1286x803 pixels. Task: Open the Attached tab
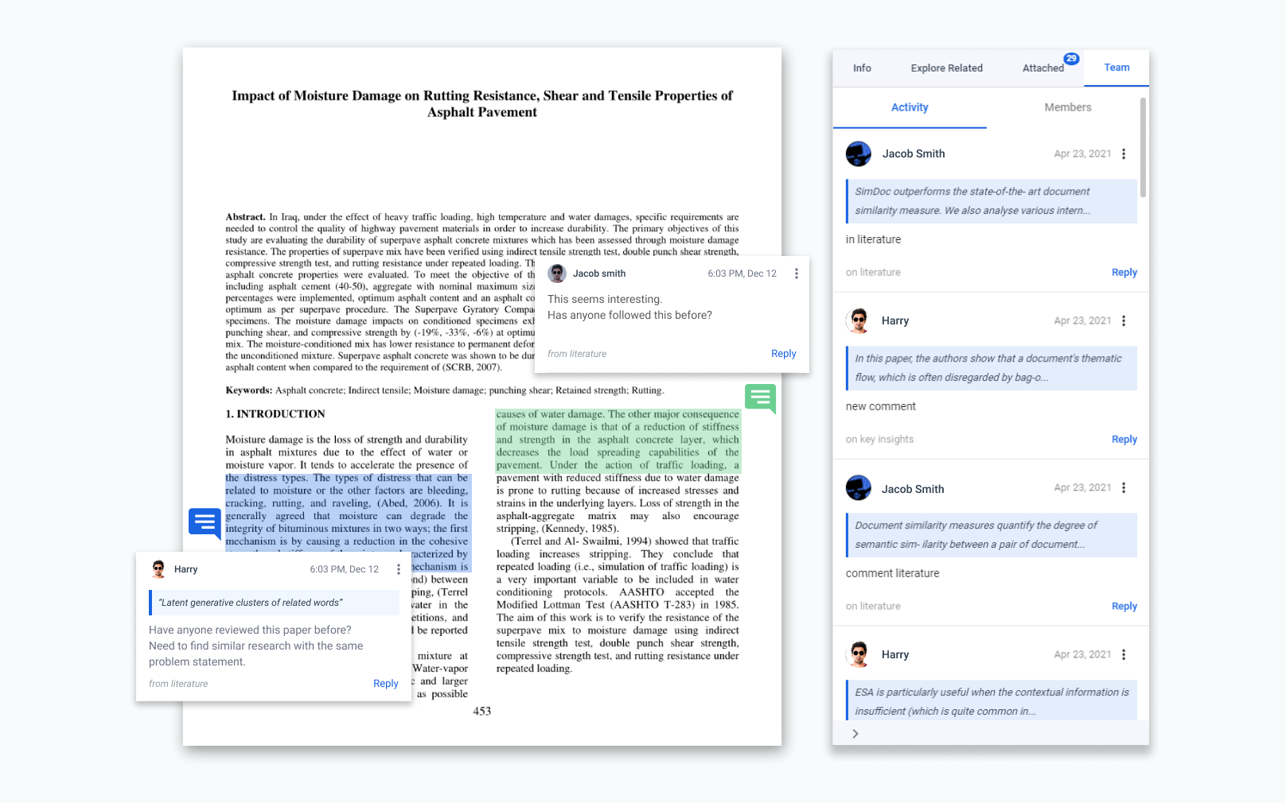pos(1042,68)
